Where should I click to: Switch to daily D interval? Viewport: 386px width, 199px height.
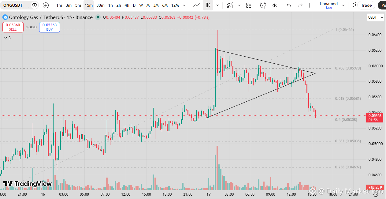click(134, 5)
